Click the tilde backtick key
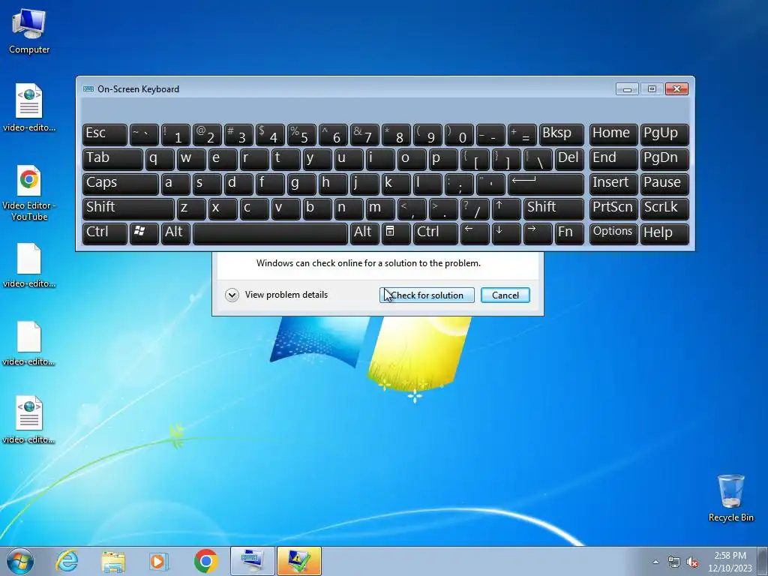Viewport: 768px width, 576px height. [x=144, y=134]
